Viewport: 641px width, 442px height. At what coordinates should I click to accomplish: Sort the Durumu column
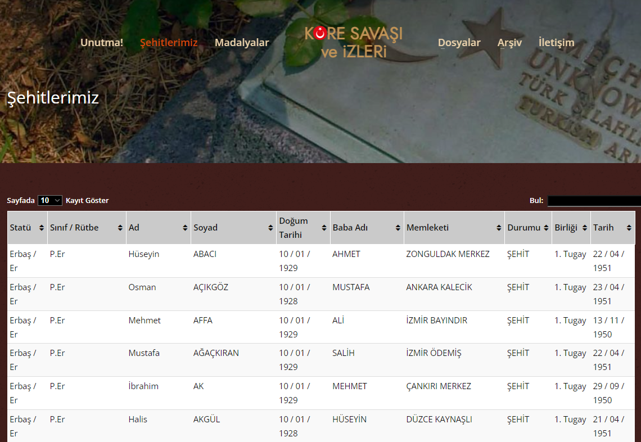point(545,228)
